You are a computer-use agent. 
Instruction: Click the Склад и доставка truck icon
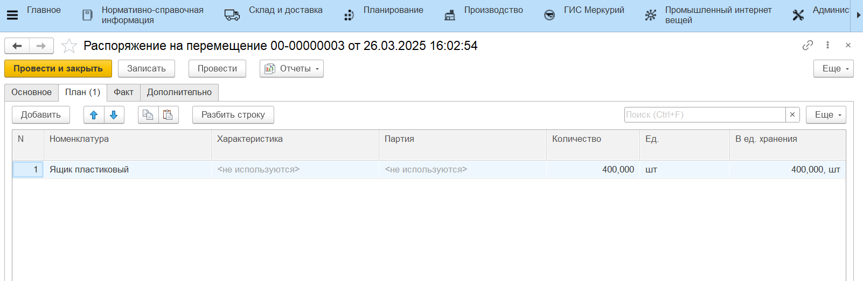click(x=232, y=15)
